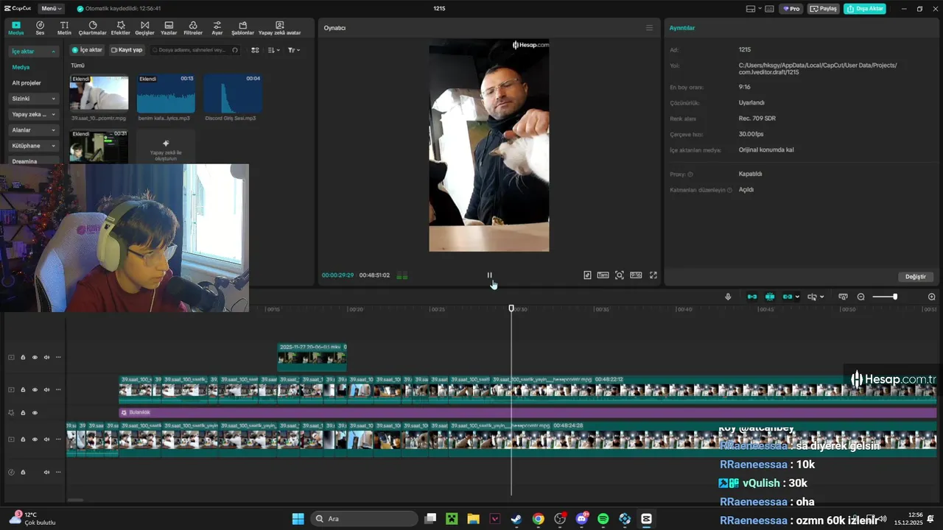The width and height of the screenshot is (943, 530).
Task: Lock the Bulanıklık effect track
Action: (23, 413)
